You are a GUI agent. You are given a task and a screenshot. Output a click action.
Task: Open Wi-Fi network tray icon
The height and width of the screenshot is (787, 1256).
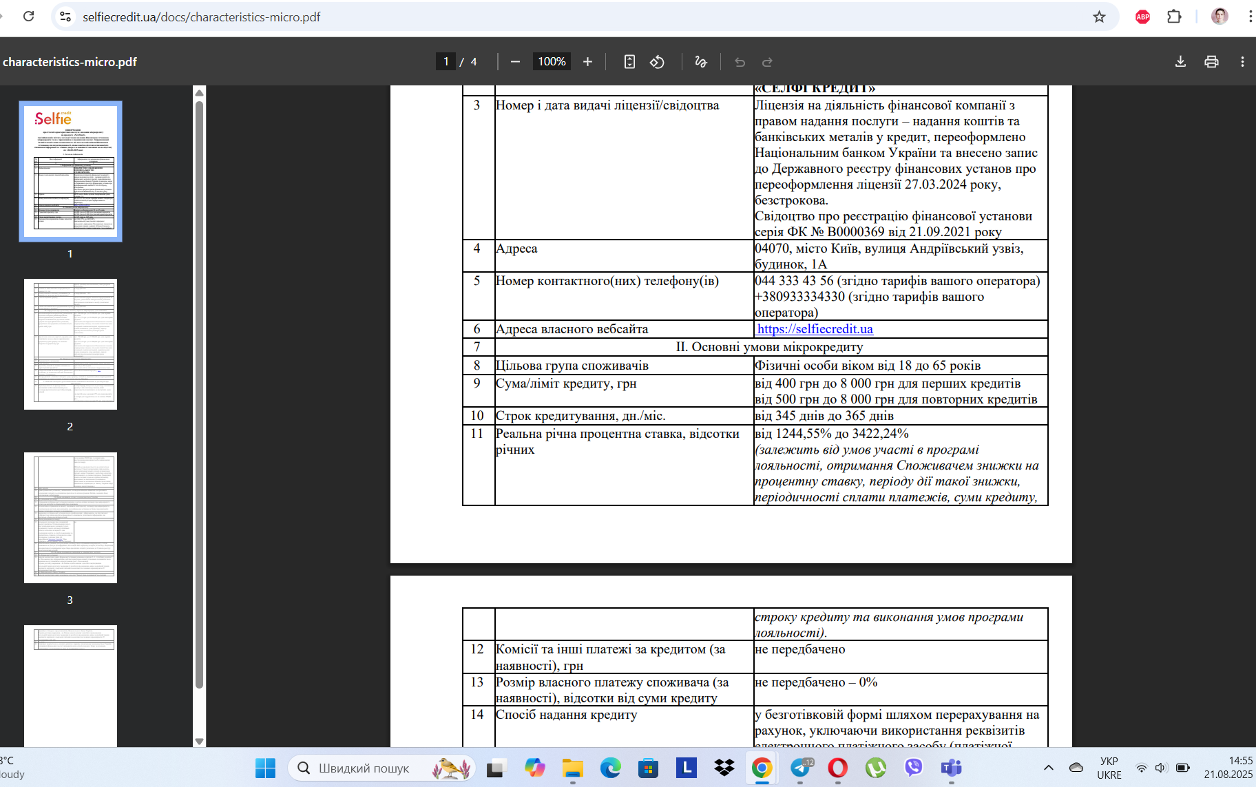(x=1141, y=768)
